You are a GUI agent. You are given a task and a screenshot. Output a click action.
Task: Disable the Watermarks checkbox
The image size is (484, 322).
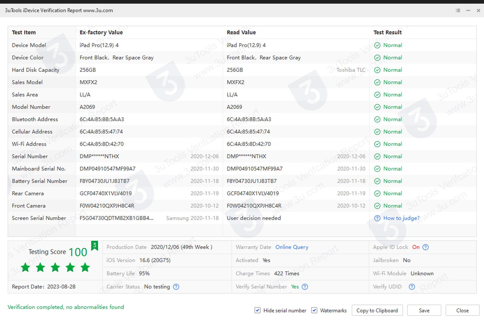(x=314, y=310)
